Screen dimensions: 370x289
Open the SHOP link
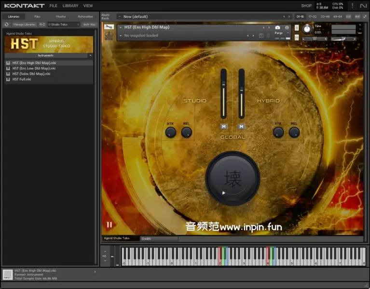click(x=306, y=6)
